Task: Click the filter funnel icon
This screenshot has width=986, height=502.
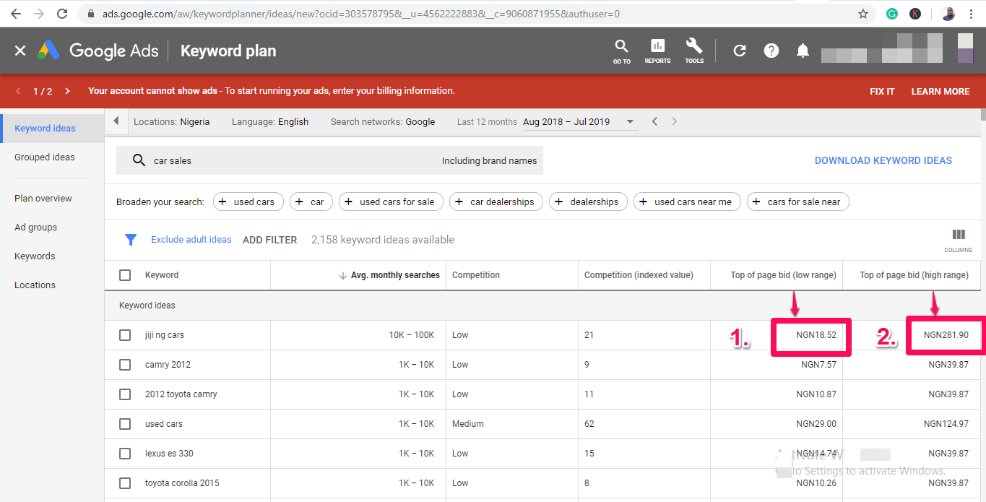Action: click(131, 239)
